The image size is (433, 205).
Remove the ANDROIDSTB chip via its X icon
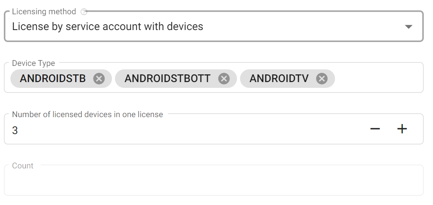pos(99,79)
